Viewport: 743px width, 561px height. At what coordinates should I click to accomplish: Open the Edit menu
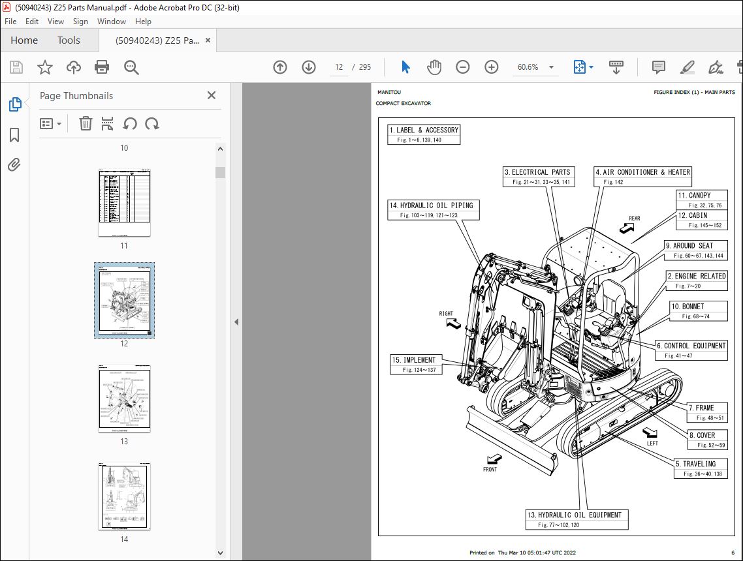coord(32,22)
